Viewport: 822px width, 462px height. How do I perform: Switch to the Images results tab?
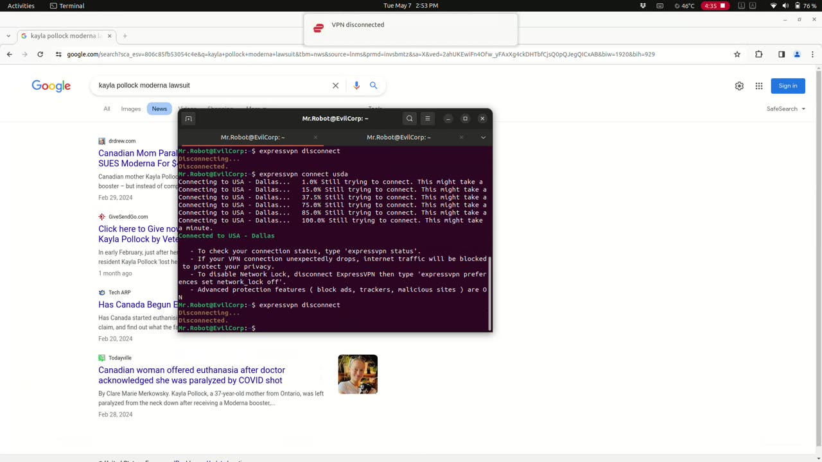pos(131,109)
